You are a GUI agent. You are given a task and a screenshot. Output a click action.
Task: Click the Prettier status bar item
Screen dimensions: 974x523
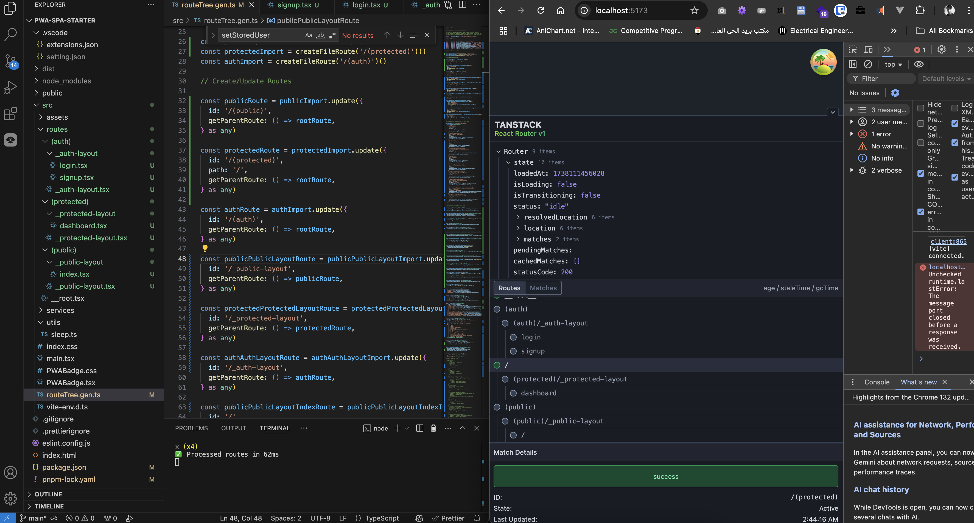pyautogui.click(x=449, y=518)
